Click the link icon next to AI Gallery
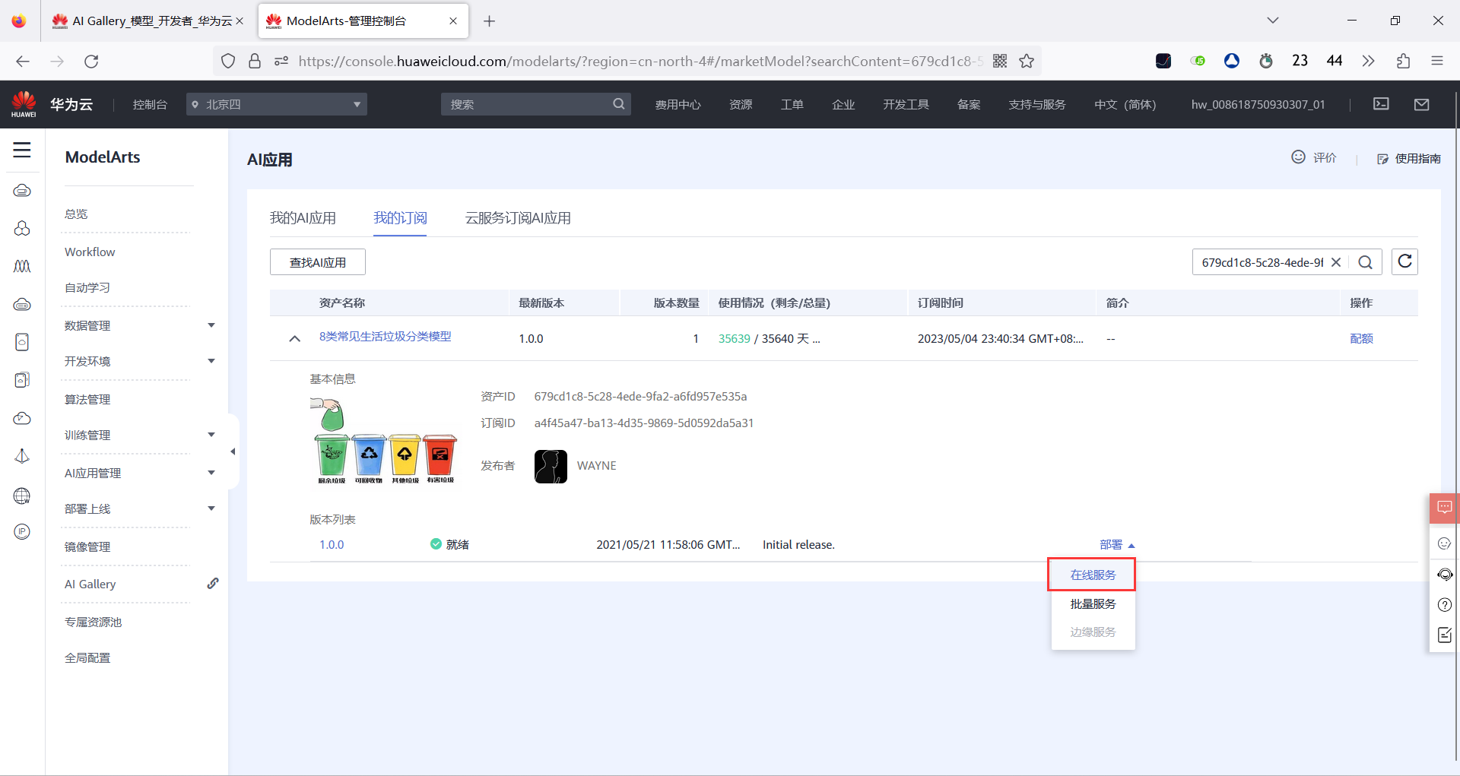Viewport: 1460px width, 776px height. click(213, 584)
